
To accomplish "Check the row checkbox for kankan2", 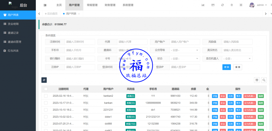I will pyautogui.click(x=46, y=96).
